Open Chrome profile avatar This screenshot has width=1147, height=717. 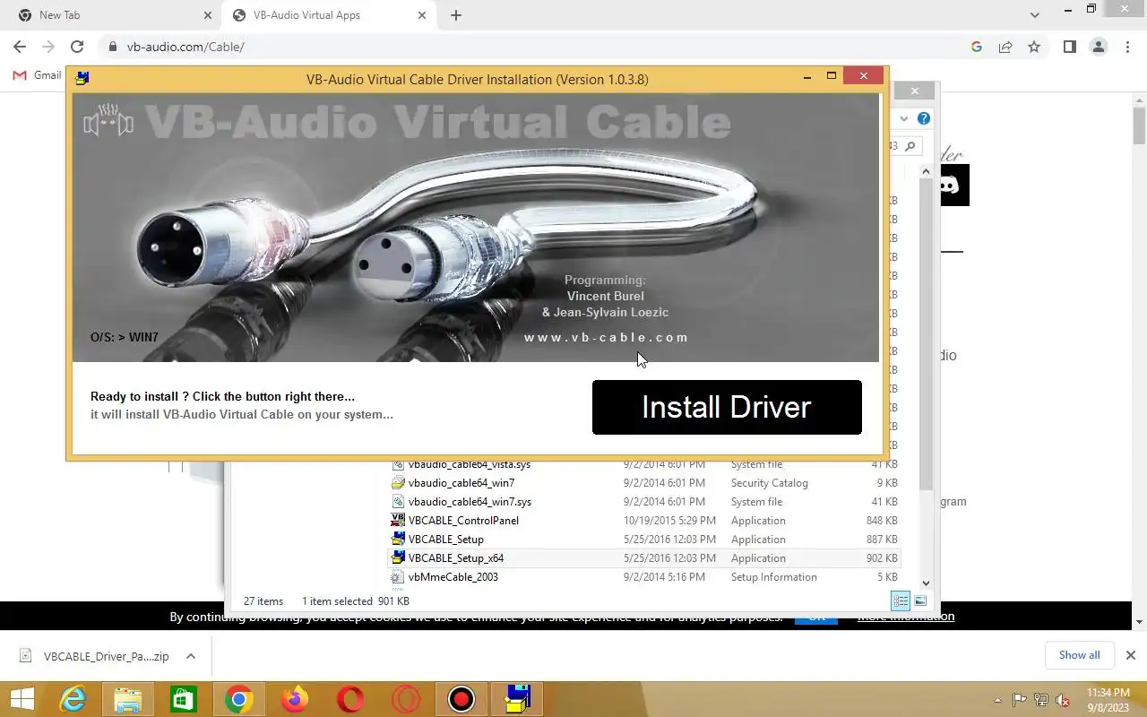click(x=1098, y=47)
